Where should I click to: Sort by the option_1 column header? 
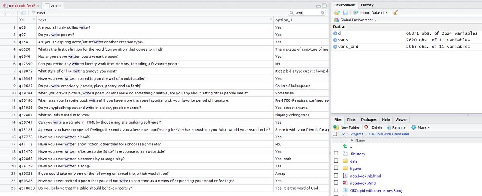pos(300,20)
